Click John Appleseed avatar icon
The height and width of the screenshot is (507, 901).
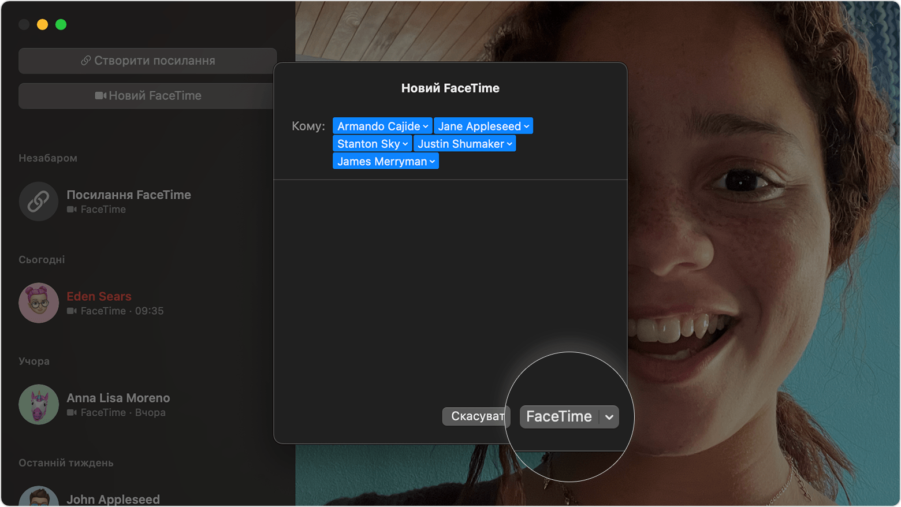(x=38, y=498)
